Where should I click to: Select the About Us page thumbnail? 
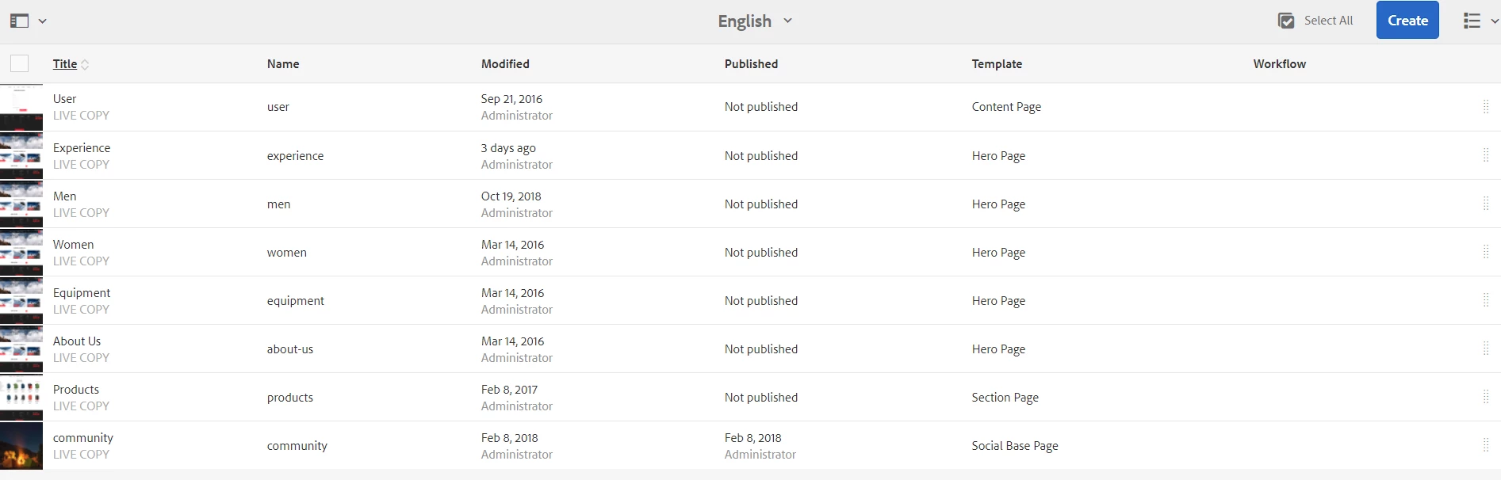point(21,349)
